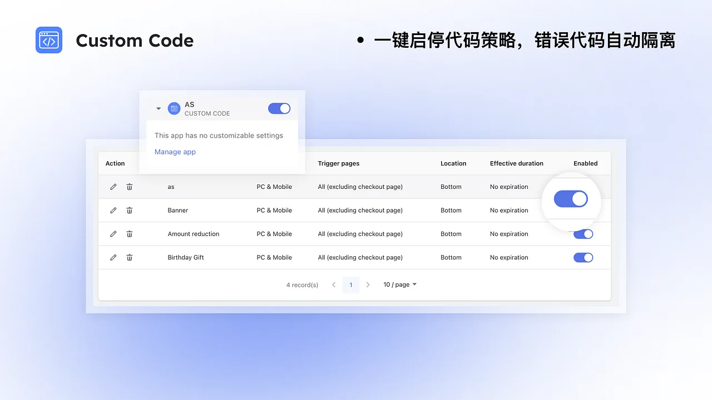712x400 pixels.
Task: Edit the Banner code row
Action: [113, 210]
